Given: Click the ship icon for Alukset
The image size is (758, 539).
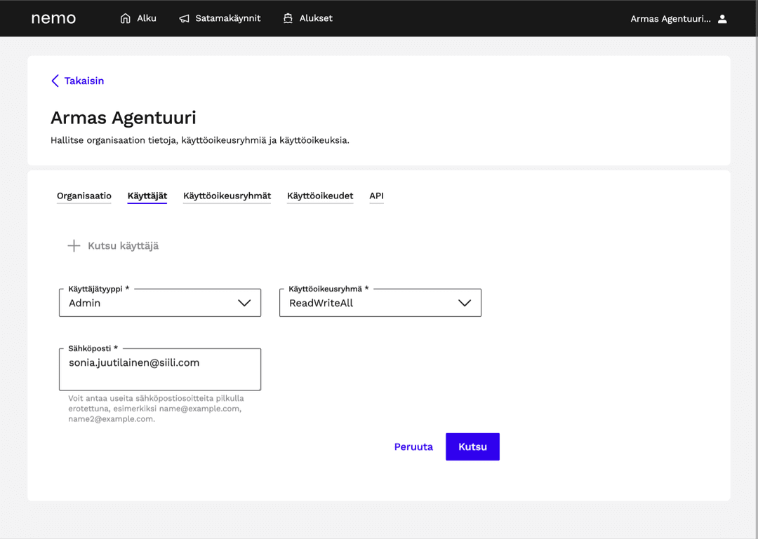Looking at the screenshot, I should pyautogui.click(x=288, y=18).
